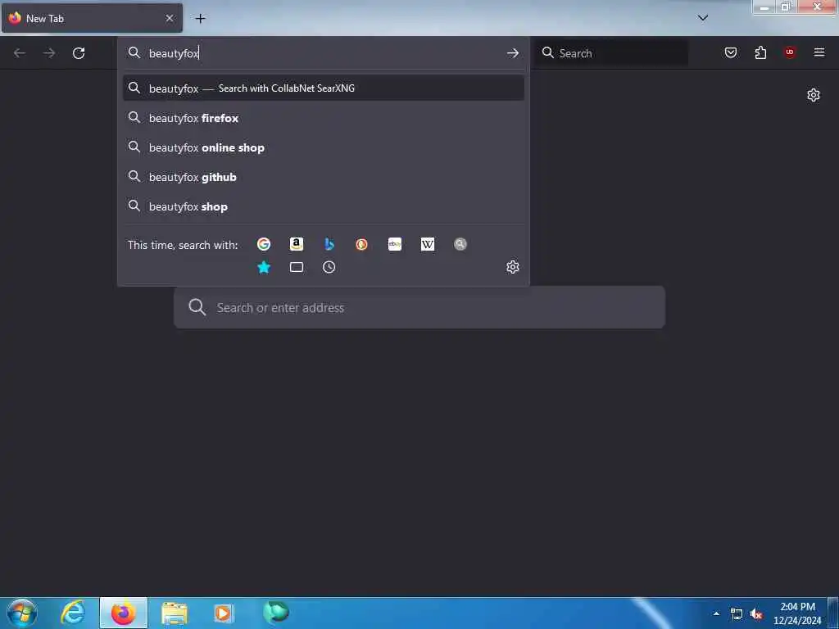
Task: Select the gray magnifier search engine icon
Action: click(460, 244)
